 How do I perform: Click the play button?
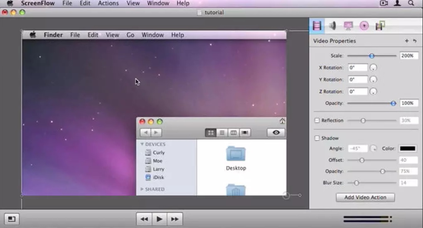tap(160, 219)
